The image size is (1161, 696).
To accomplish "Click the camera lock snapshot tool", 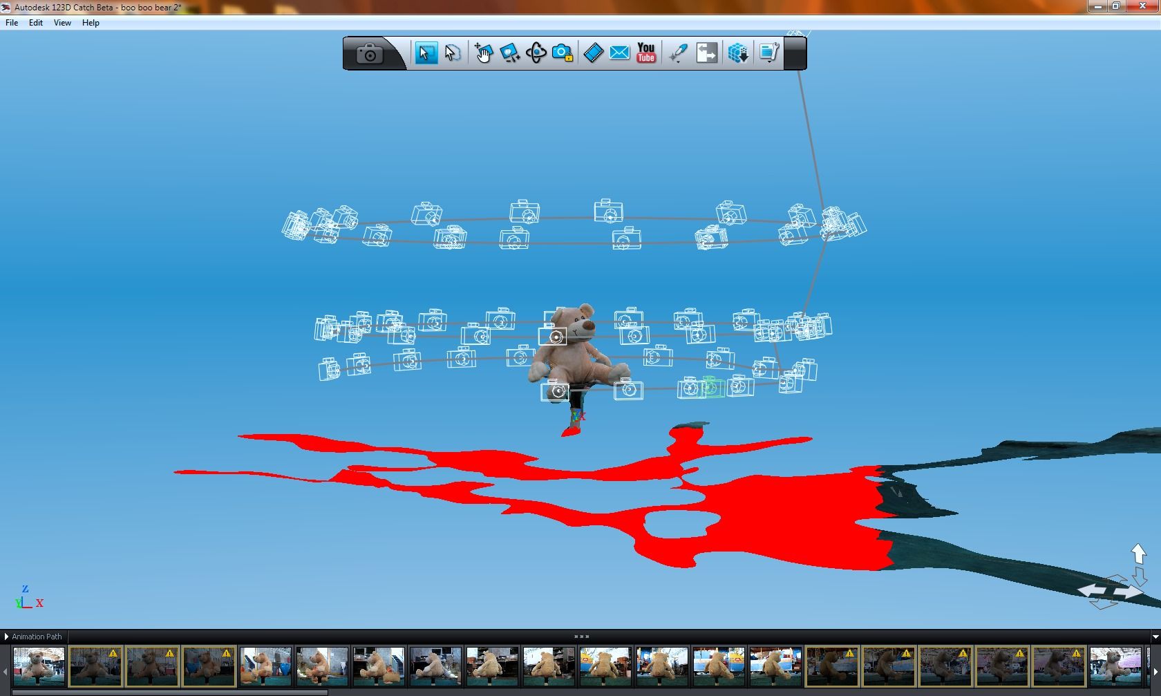I will [x=563, y=53].
